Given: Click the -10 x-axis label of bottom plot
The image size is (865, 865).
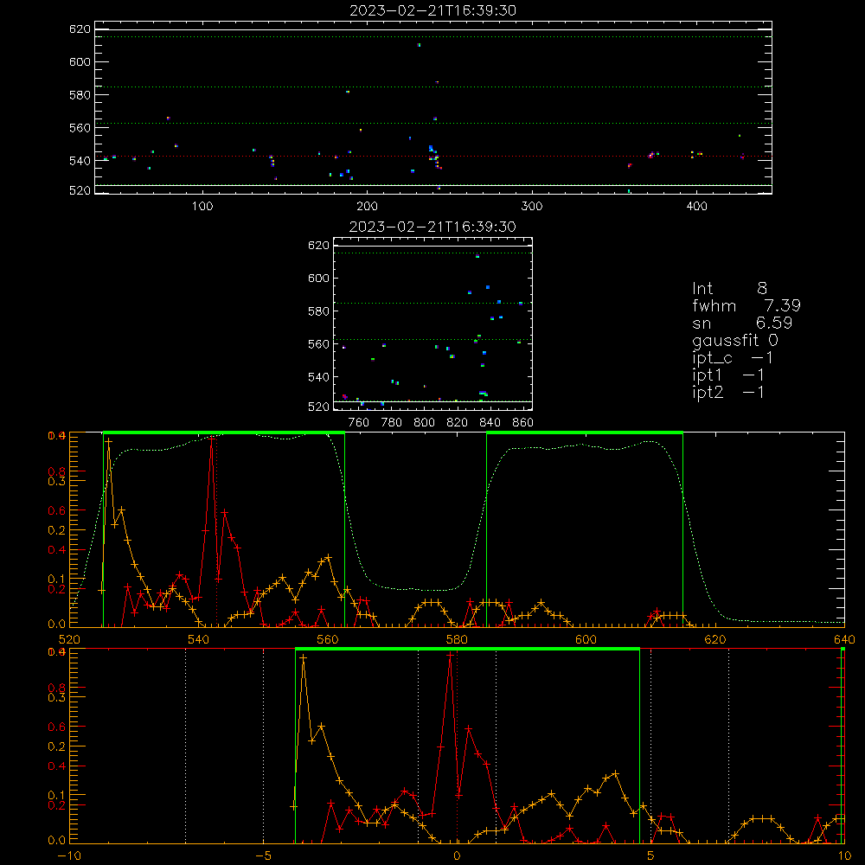Looking at the screenshot, I should (69, 856).
